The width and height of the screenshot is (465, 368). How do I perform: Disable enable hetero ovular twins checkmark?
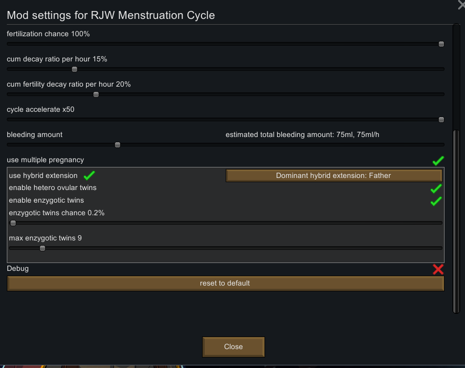pyautogui.click(x=436, y=188)
